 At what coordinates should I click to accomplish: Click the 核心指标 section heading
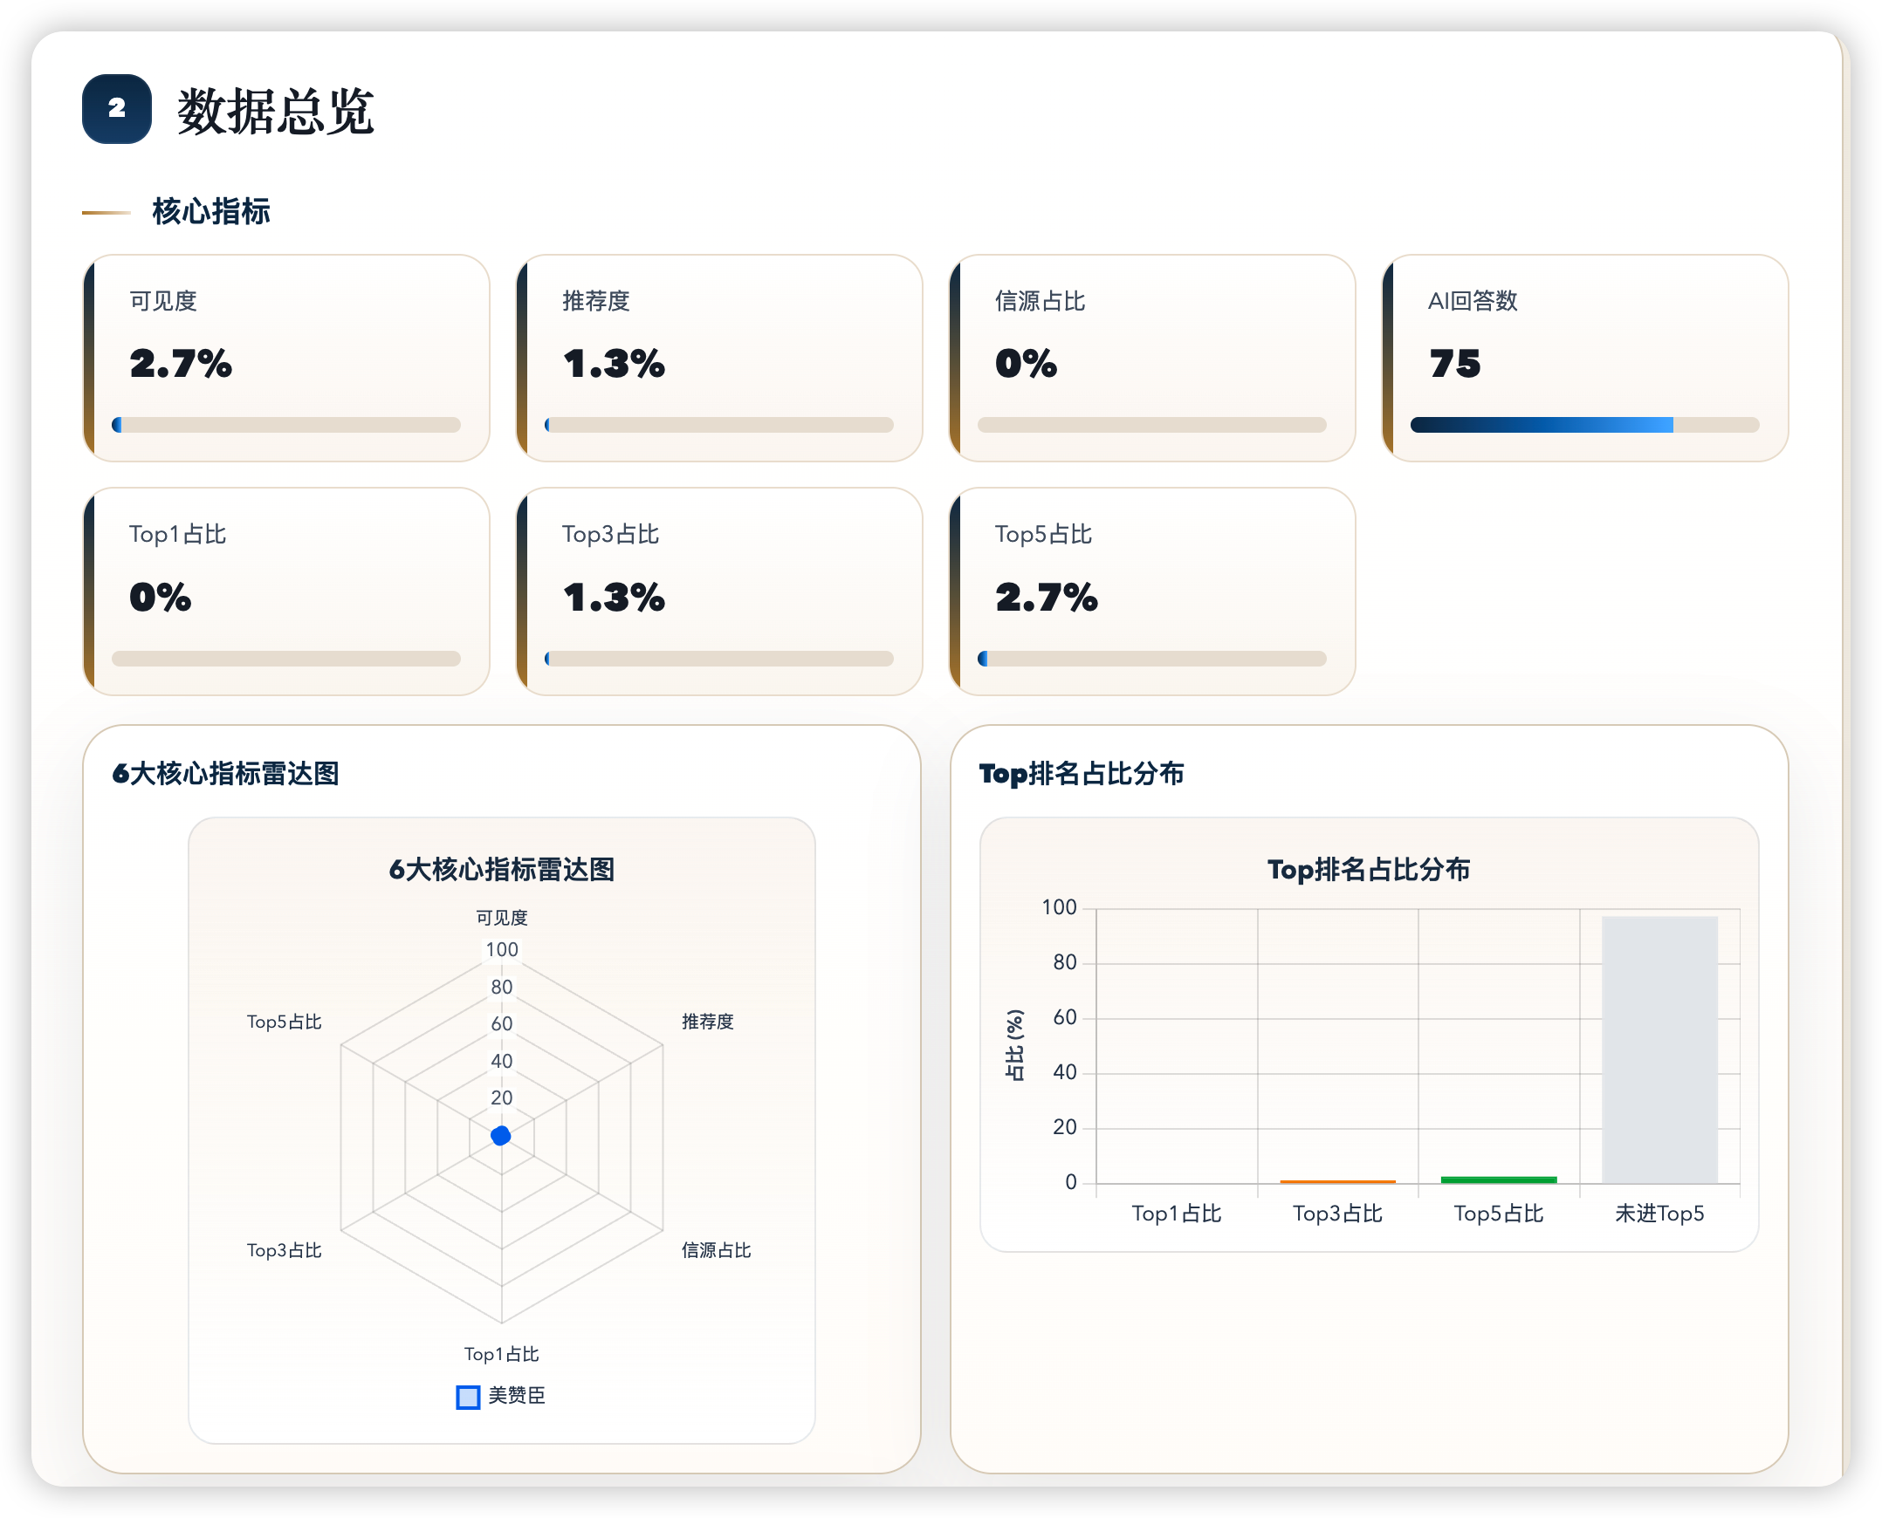click(211, 212)
